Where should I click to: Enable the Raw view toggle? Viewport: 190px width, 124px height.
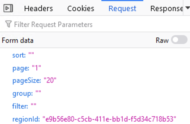[x=179, y=40]
